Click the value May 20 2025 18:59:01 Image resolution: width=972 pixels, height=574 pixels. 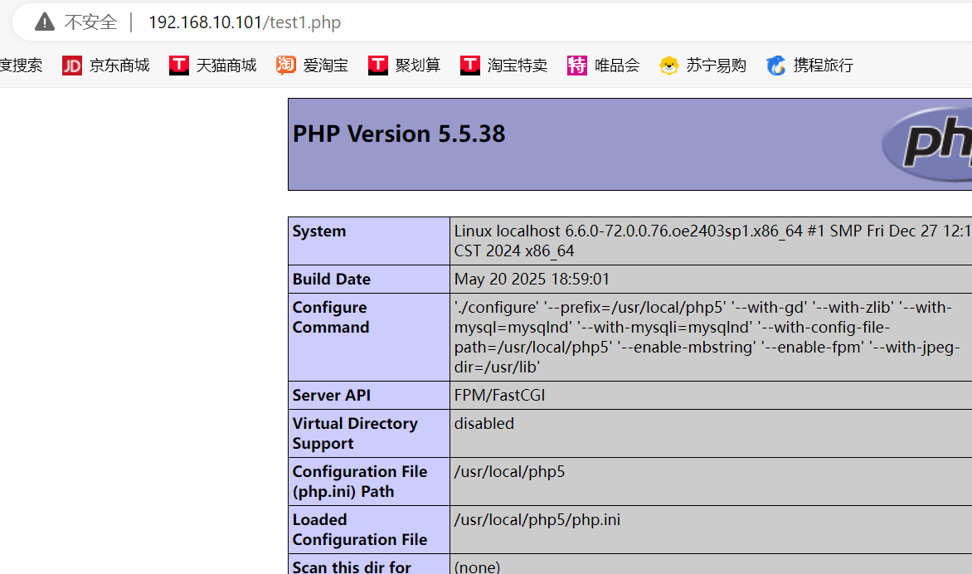pos(532,280)
